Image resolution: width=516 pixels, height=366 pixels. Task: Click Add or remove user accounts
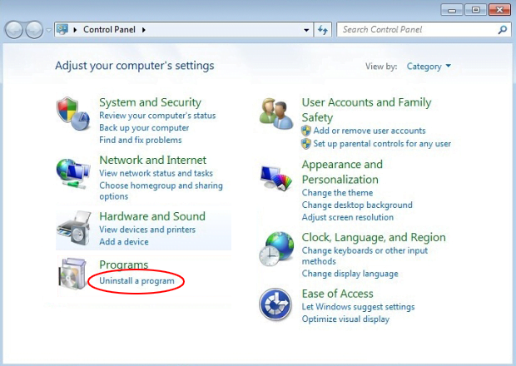[370, 131]
